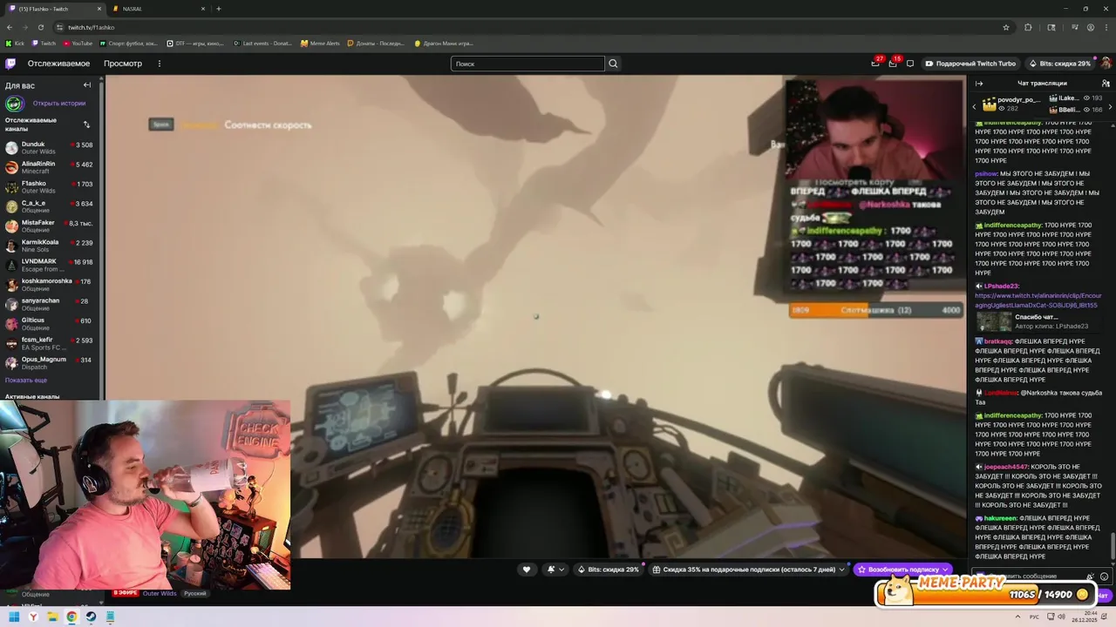Open Chrome profile icon
Screen dimensions: 1116x627
pos(1091,27)
